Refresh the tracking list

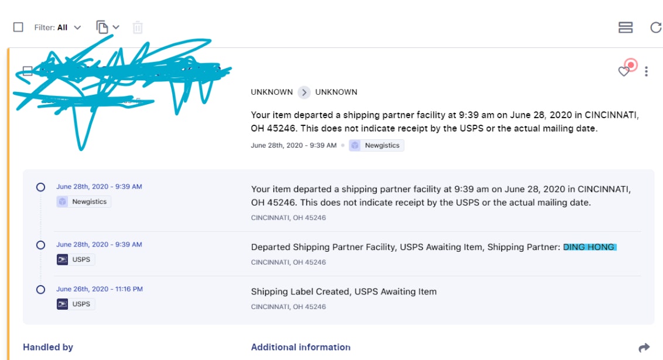point(656,28)
